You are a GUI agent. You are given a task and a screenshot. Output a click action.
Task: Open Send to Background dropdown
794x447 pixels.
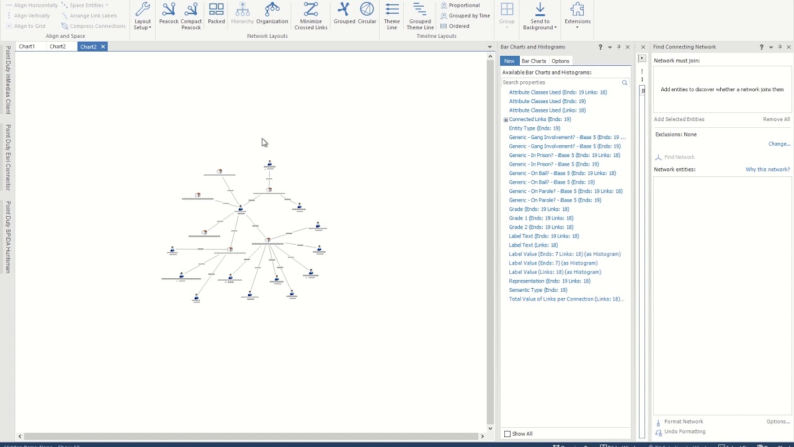(540, 16)
